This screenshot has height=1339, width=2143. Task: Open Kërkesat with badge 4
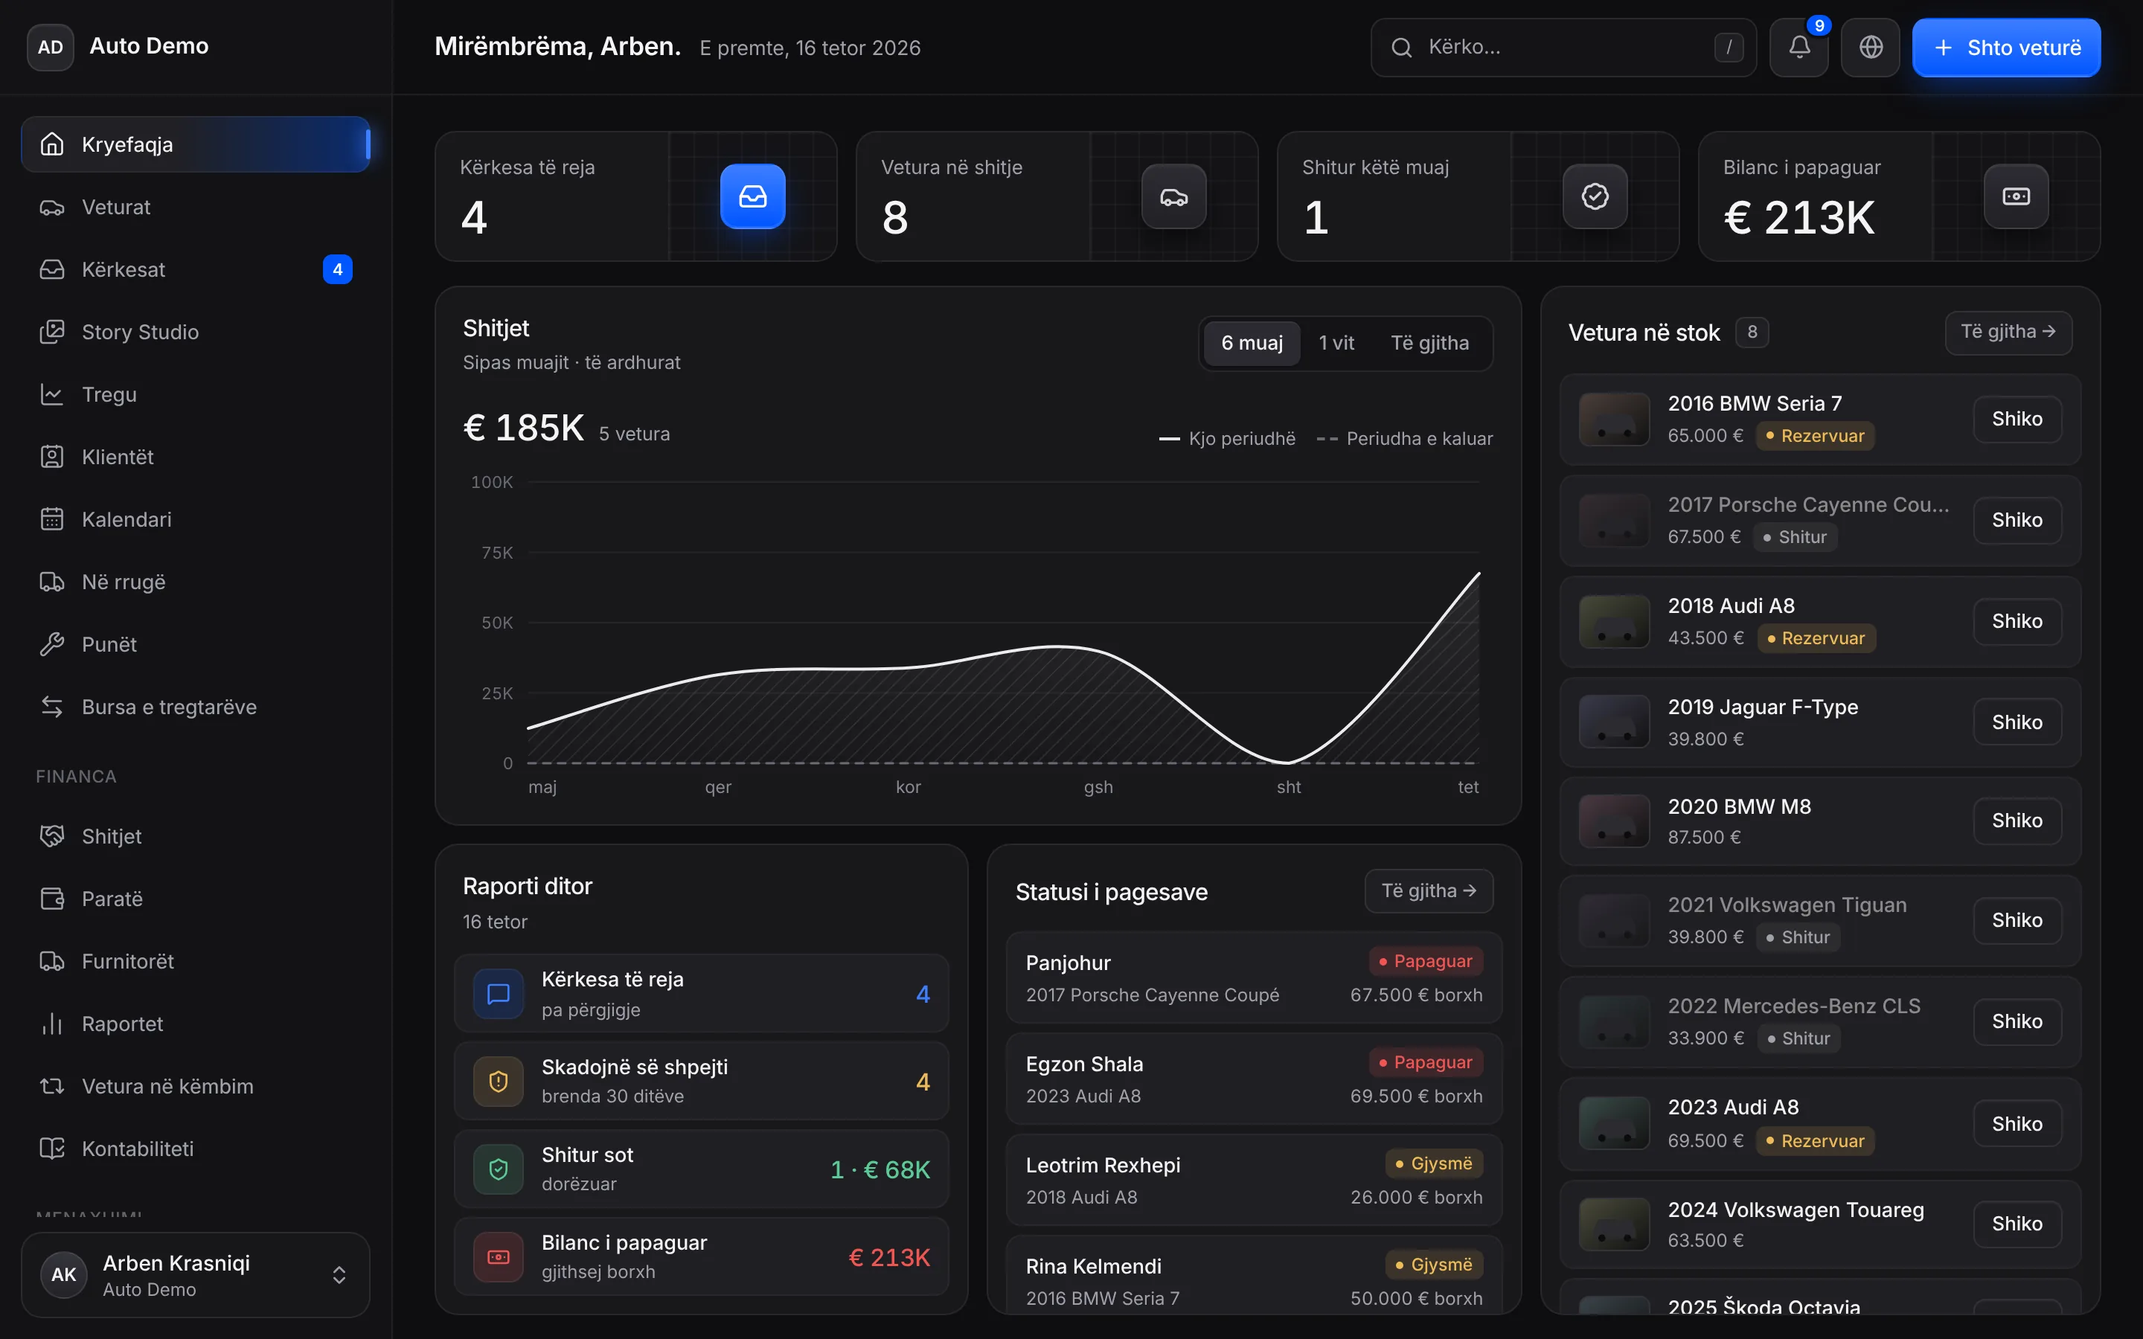tap(196, 269)
